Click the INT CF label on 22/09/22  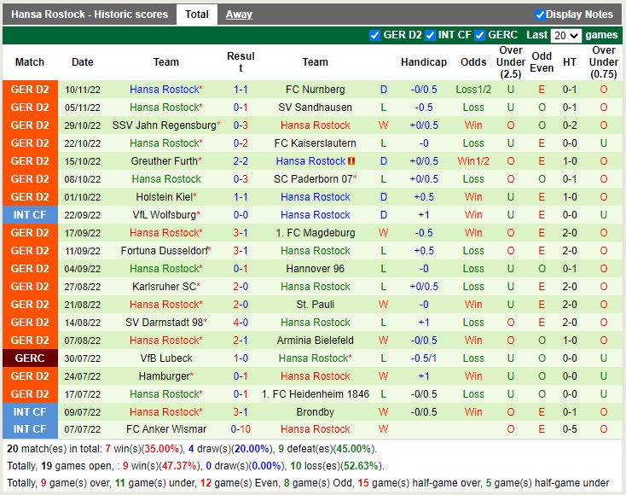[x=30, y=215]
